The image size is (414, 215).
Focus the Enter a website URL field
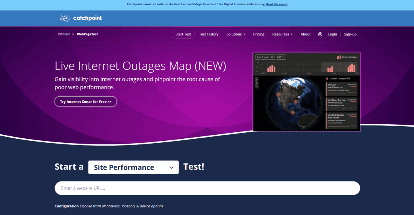[207, 188]
